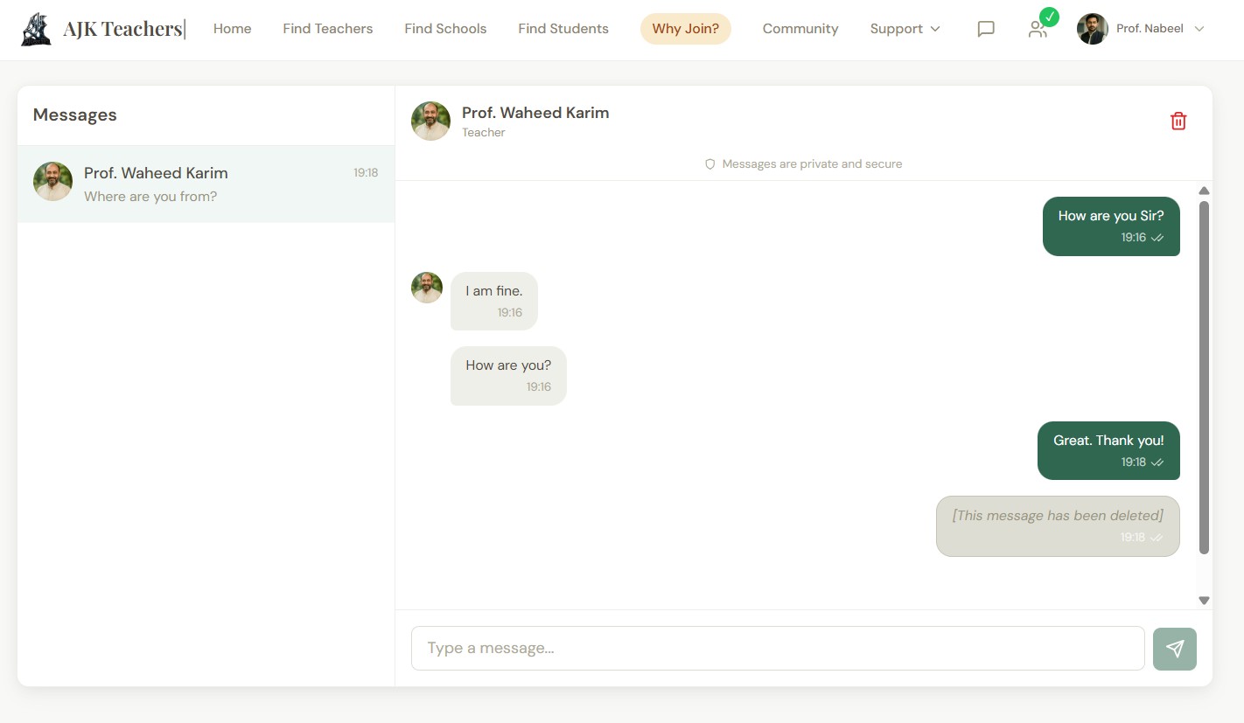The height and width of the screenshot is (723, 1244).
Task: Send message with the paper plane button
Action: [1174, 649]
